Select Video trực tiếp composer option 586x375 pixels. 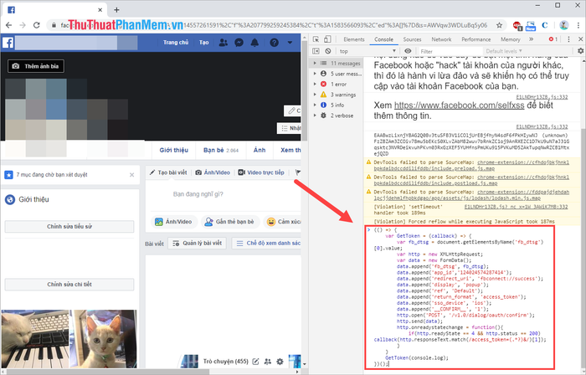(261, 172)
